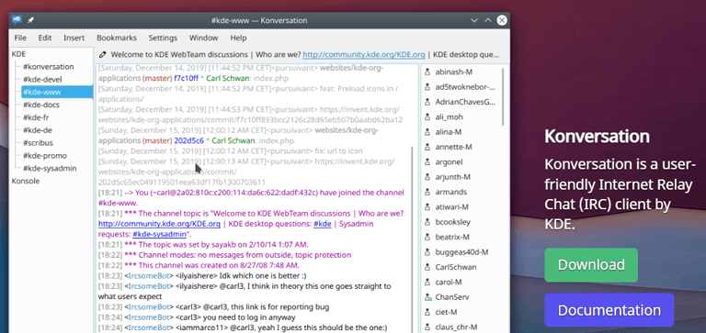This screenshot has height=333, width=706.
Task: Click the chat log vertical scrollbar
Action: tap(413, 239)
